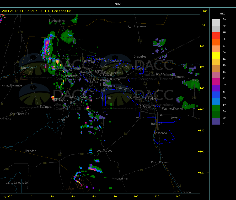Click the 0 km bottom axis label

31,196
